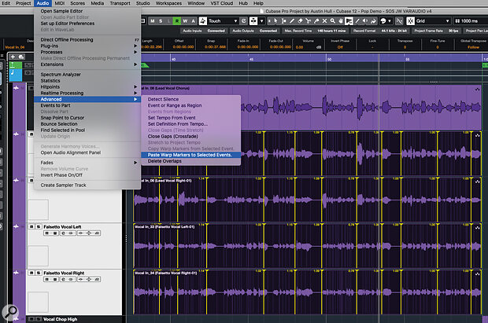Screen dimensions: 488x323
Task: Select the Draw pencil tool
Action: [292, 21]
